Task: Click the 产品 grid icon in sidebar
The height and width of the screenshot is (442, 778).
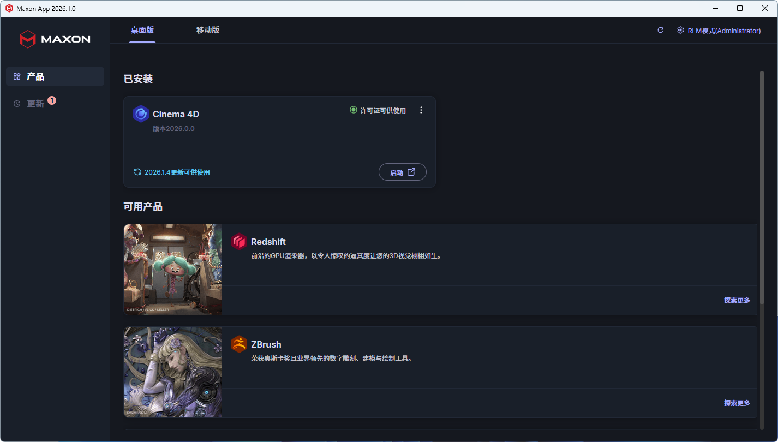Action: pyautogui.click(x=17, y=76)
